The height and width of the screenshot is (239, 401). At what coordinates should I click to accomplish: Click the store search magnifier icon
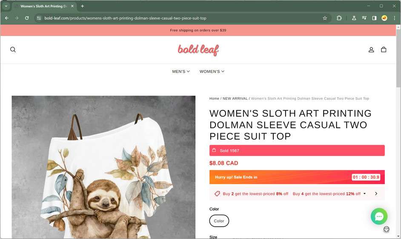coord(13,50)
